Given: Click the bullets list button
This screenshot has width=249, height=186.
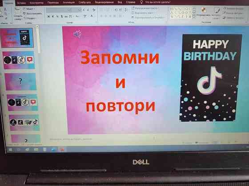Looking at the screenshot, I should pos(101,10).
